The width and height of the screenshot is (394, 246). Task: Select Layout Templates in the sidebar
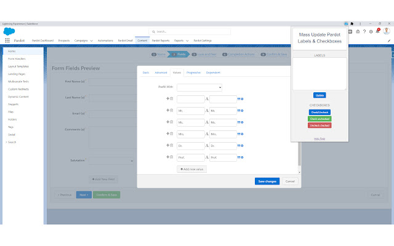pos(18,66)
